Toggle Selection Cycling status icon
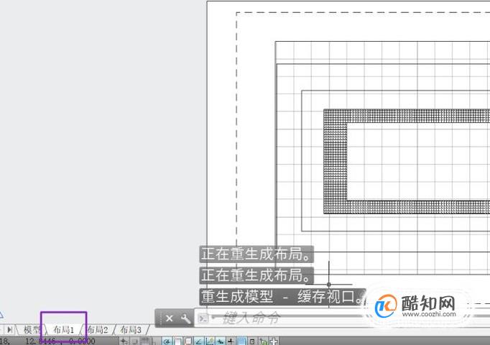Image resolution: width=490 pixels, height=345 pixels. pos(264,341)
